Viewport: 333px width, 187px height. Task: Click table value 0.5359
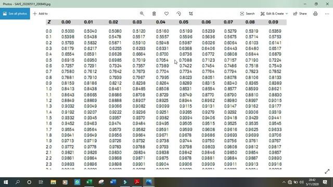(275, 31)
